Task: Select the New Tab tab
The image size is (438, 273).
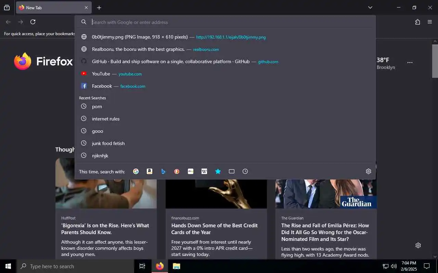Action: (53, 8)
